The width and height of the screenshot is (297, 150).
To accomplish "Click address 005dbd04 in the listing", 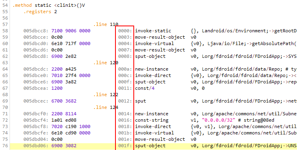I will coord(36,139).
